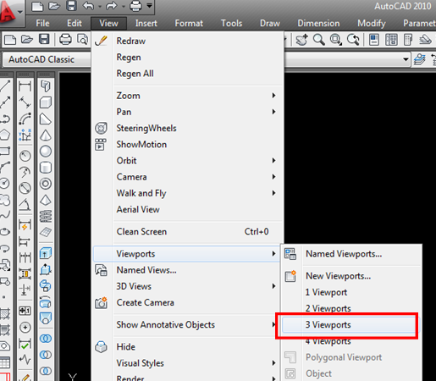Select the Sphere solid tool
The height and width of the screenshot is (381, 436).
46,152
